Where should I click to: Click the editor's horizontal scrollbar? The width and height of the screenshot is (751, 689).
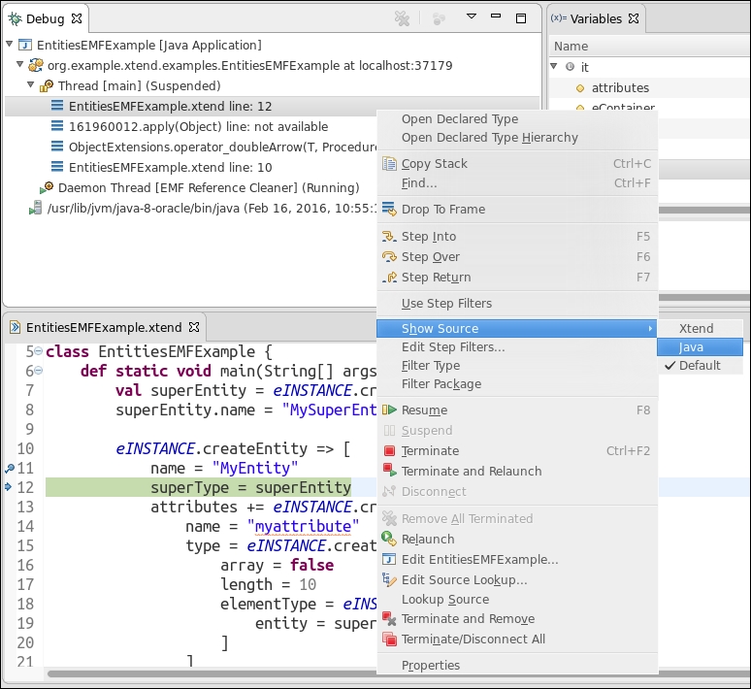(194, 673)
